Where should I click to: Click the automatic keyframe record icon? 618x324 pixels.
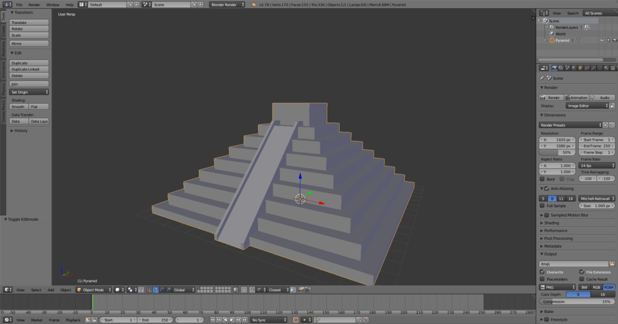295,320
